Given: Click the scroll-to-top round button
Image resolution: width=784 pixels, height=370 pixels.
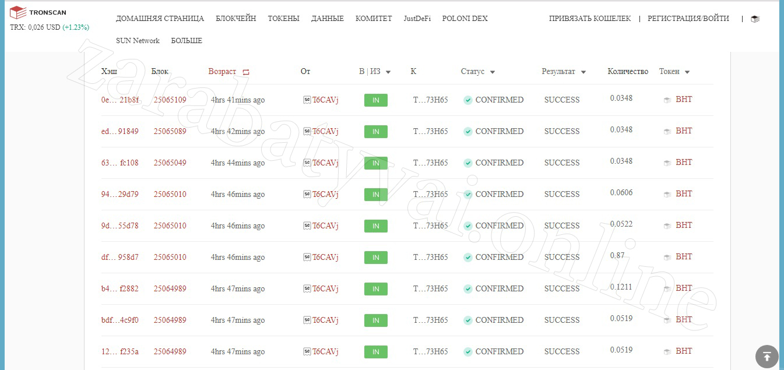Looking at the screenshot, I should point(767,357).
